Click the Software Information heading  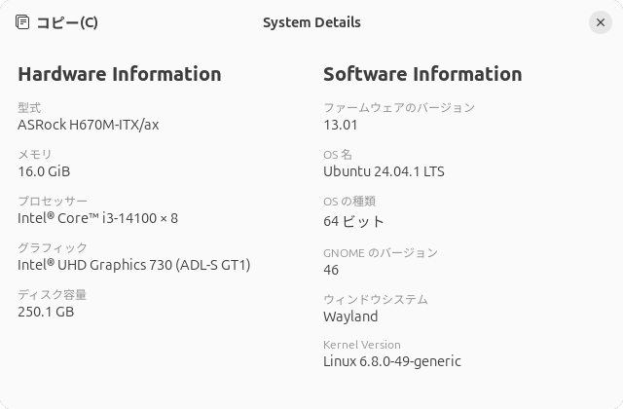(422, 74)
